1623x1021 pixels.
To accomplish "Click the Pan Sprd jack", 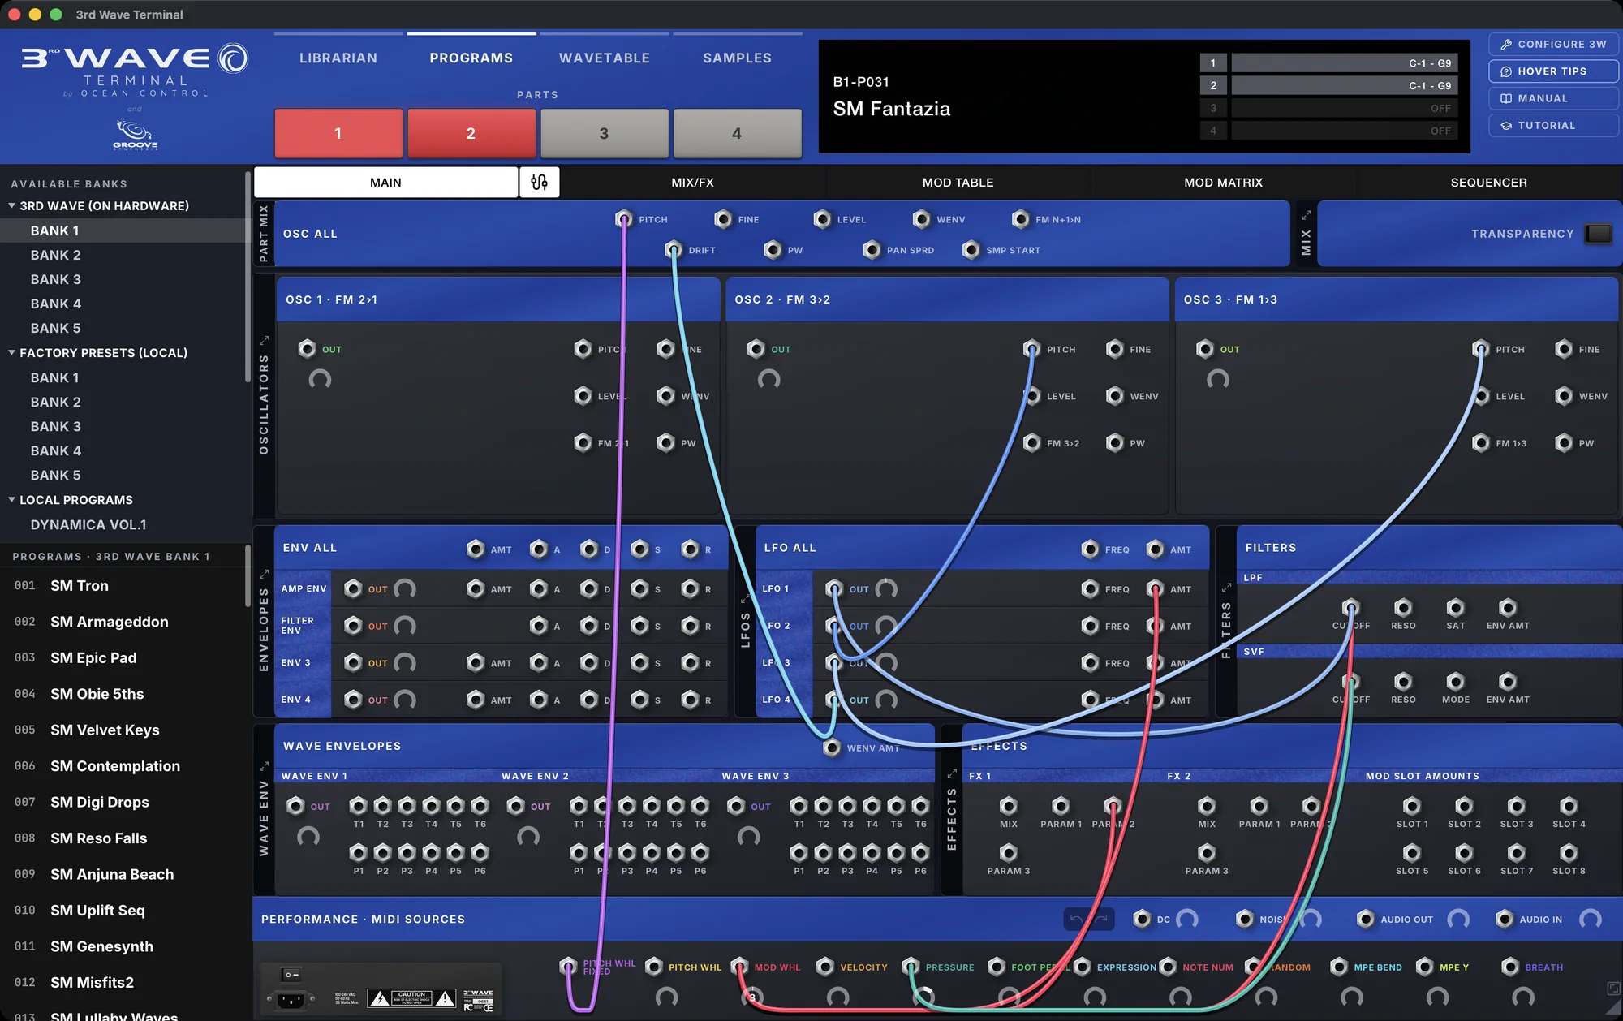I will (872, 250).
